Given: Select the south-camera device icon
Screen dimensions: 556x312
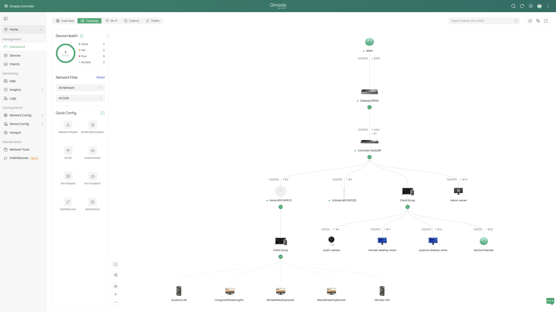Looking at the screenshot, I should pos(331,240).
